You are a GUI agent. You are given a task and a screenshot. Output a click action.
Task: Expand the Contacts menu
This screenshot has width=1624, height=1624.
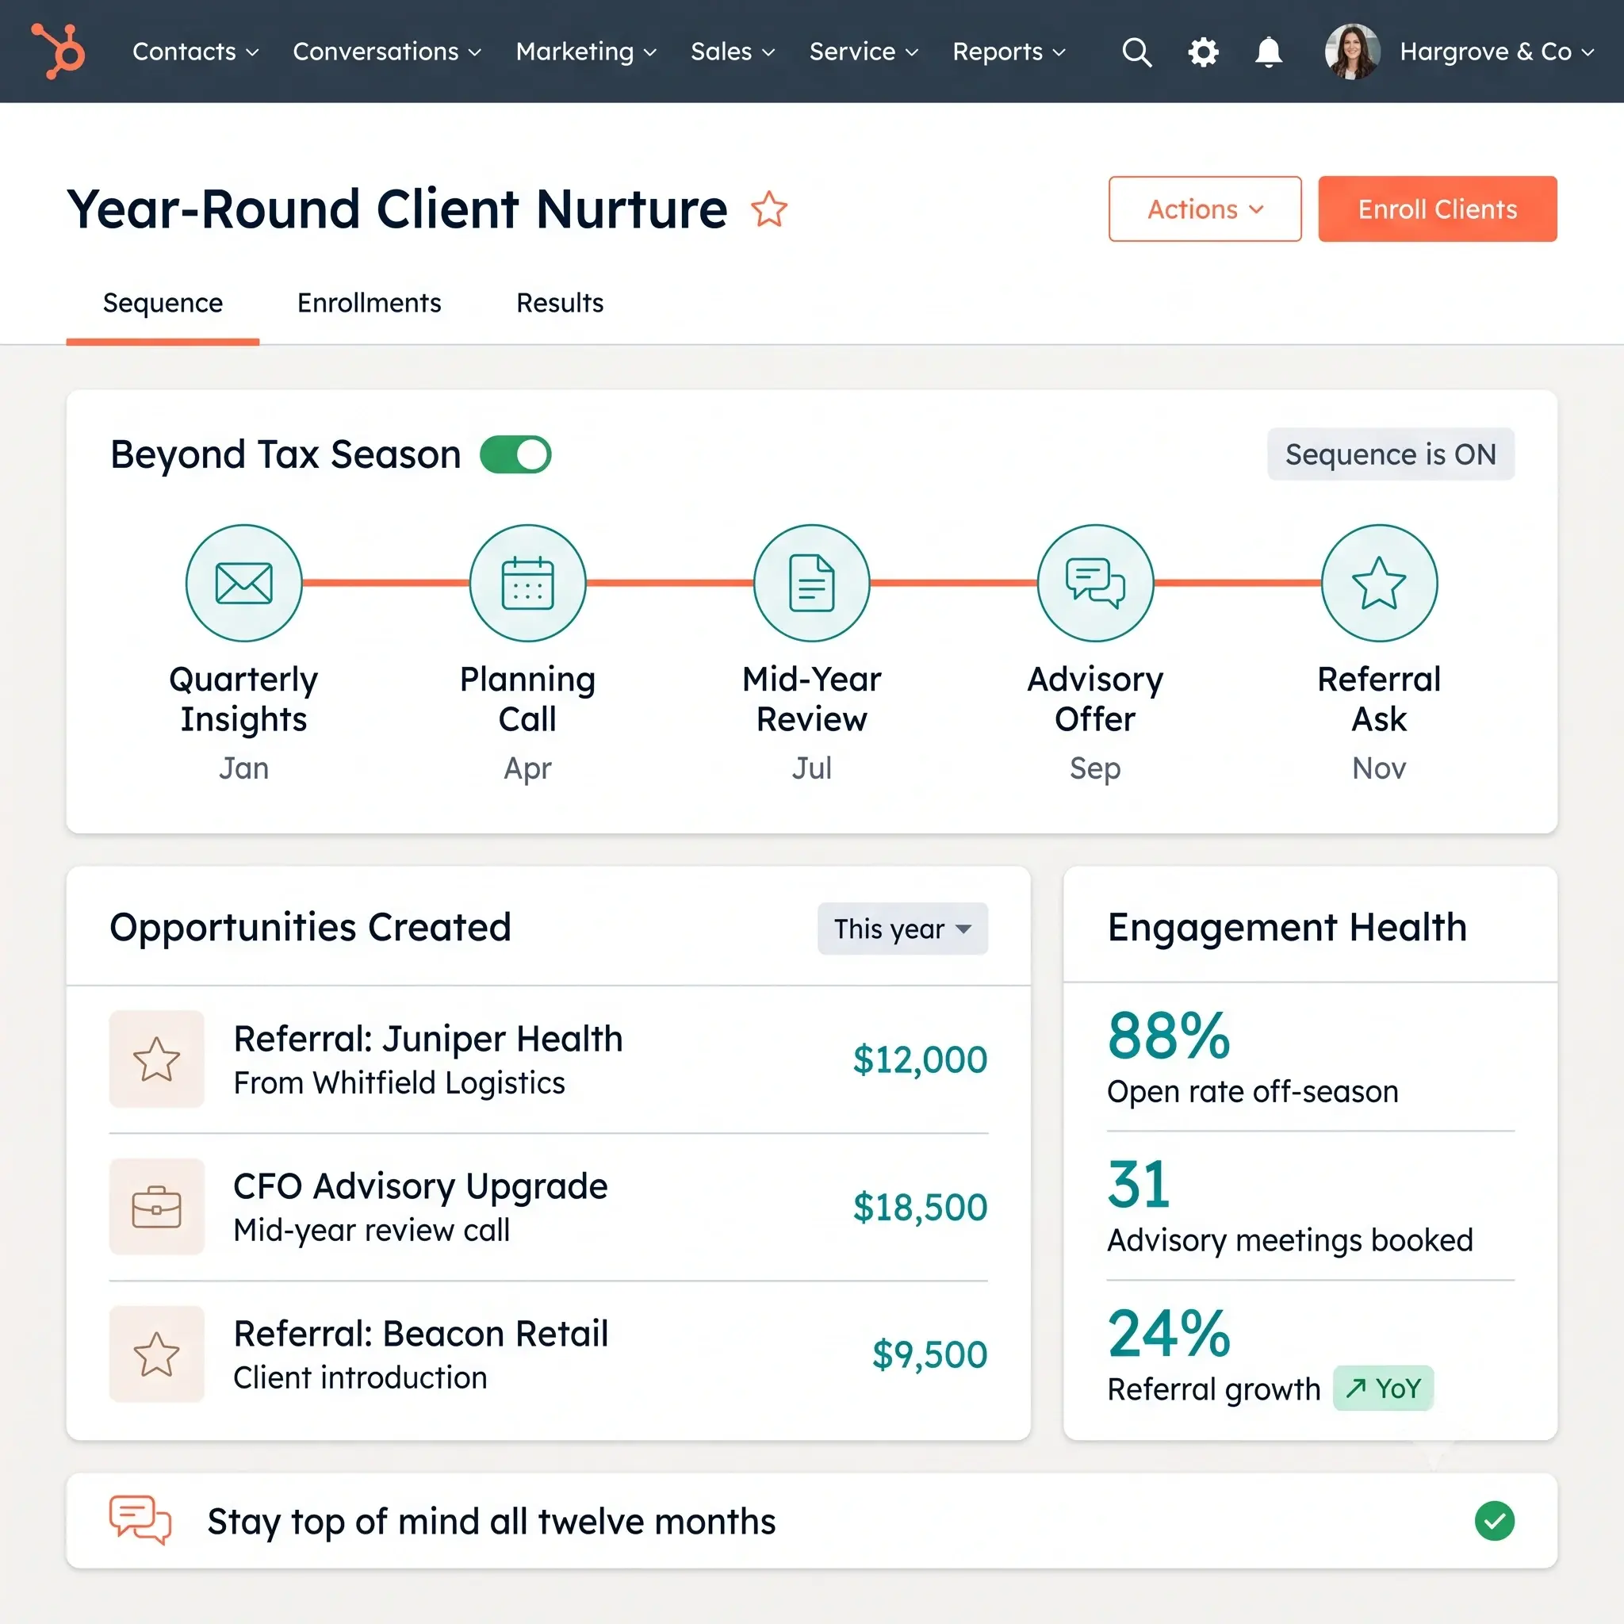pos(196,52)
